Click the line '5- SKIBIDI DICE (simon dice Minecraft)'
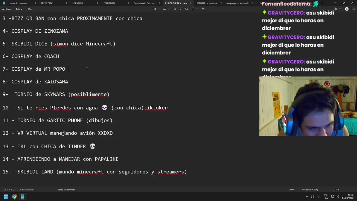 [59, 44]
